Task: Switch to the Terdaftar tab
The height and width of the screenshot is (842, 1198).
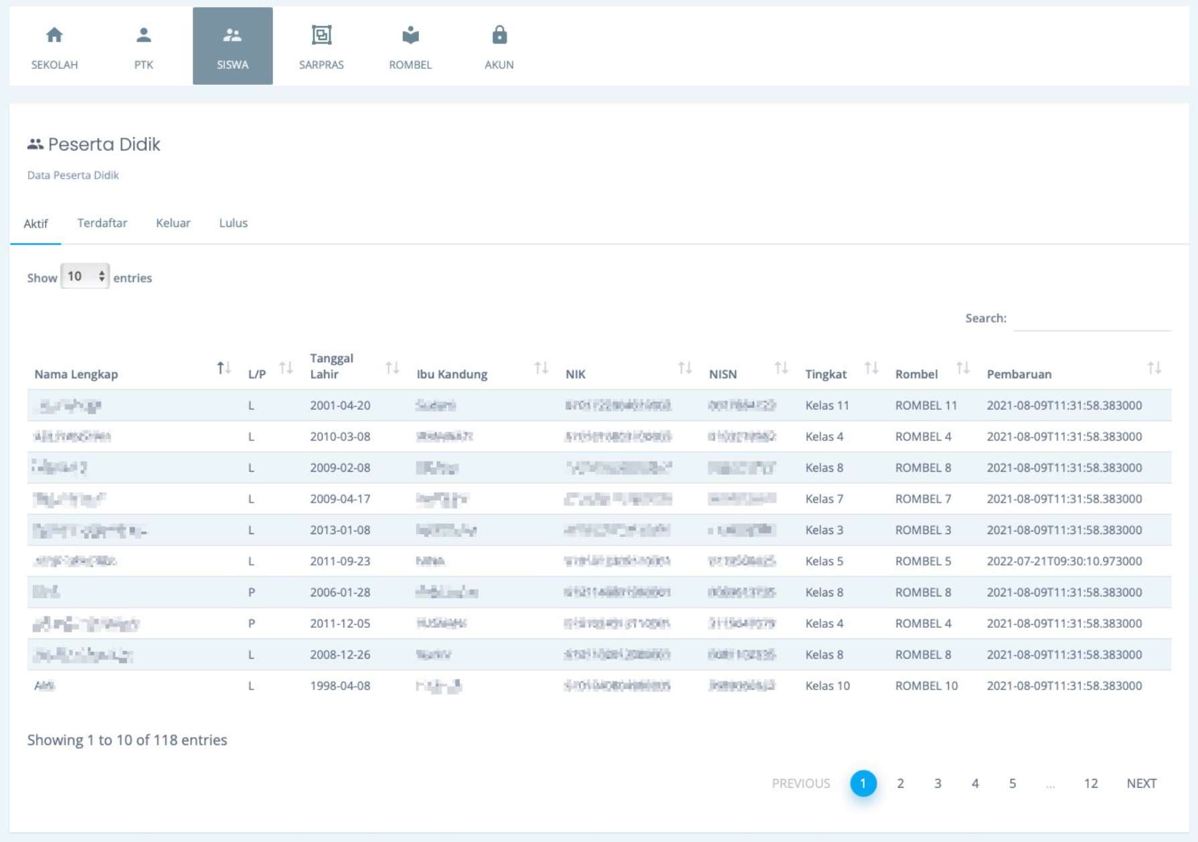Action: [102, 223]
